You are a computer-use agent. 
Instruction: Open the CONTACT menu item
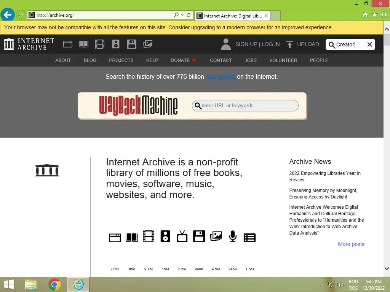tap(221, 60)
